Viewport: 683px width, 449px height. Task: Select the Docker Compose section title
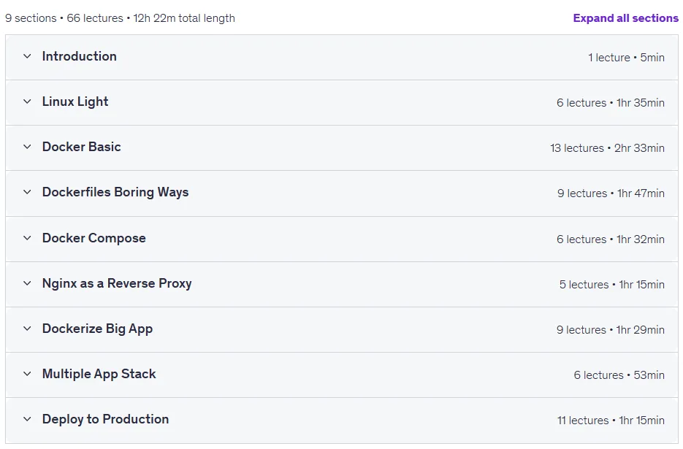pyautogui.click(x=94, y=238)
